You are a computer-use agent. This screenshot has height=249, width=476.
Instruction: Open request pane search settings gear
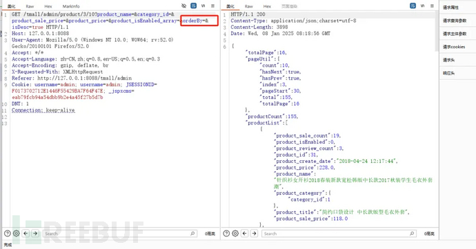pos(17,233)
